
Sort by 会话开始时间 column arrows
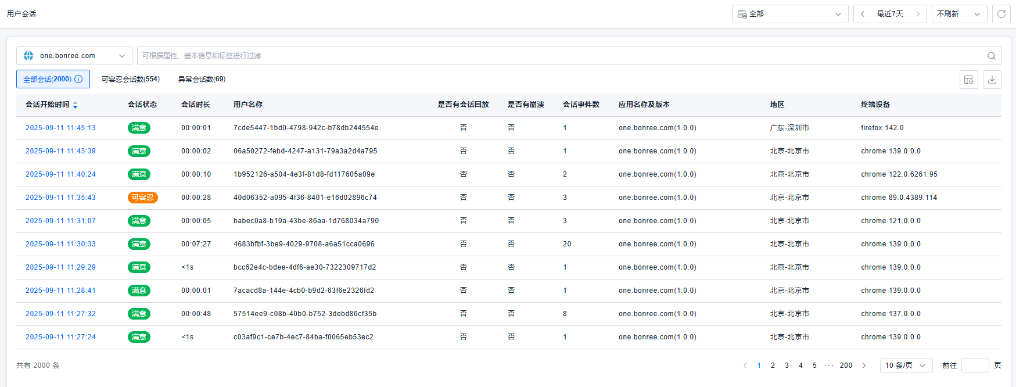pyautogui.click(x=76, y=105)
